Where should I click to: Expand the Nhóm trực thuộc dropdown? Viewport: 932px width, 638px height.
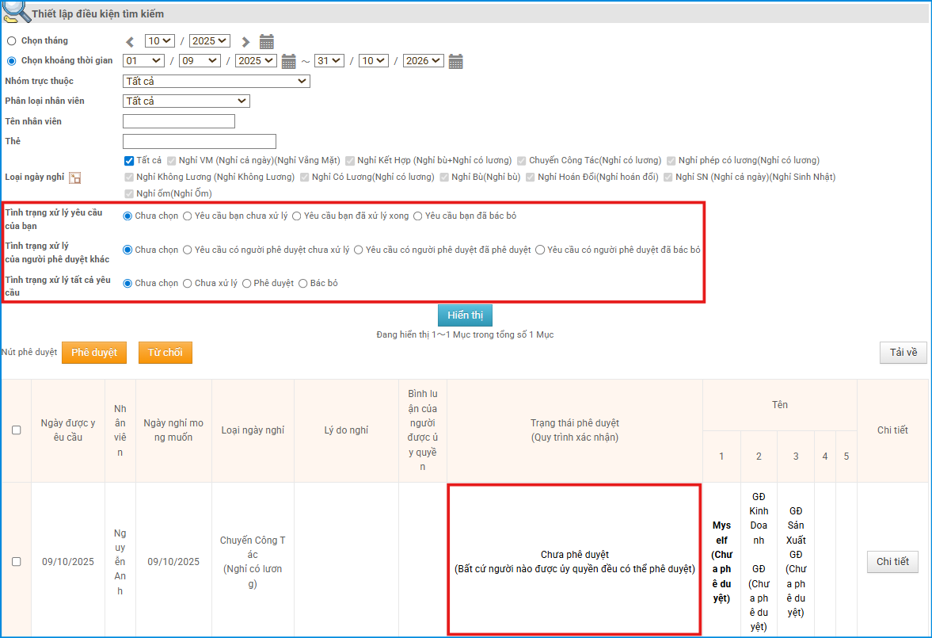pyautogui.click(x=216, y=81)
